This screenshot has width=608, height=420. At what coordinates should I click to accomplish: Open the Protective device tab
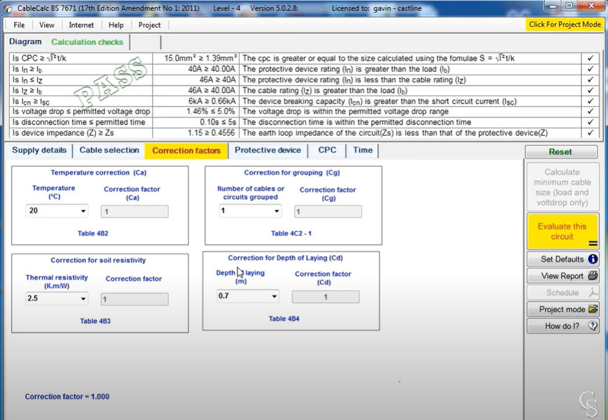point(268,151)
